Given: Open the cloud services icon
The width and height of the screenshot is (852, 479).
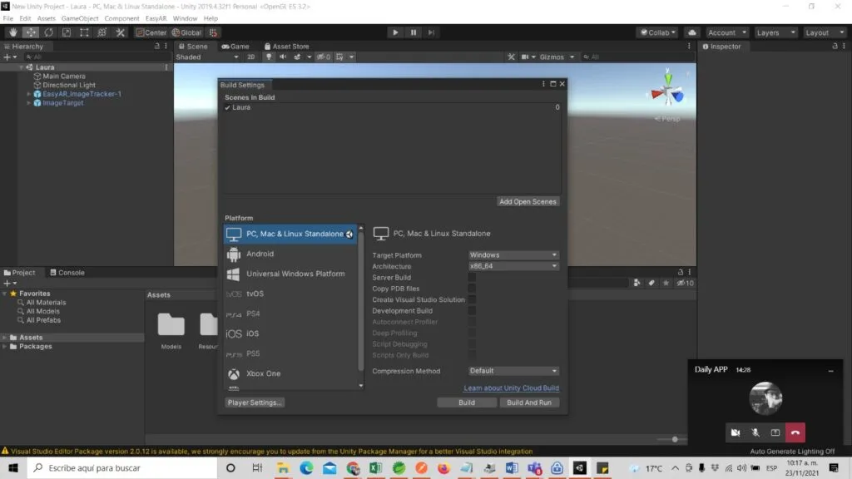Looking at the screenshot, I should (691, 32).
